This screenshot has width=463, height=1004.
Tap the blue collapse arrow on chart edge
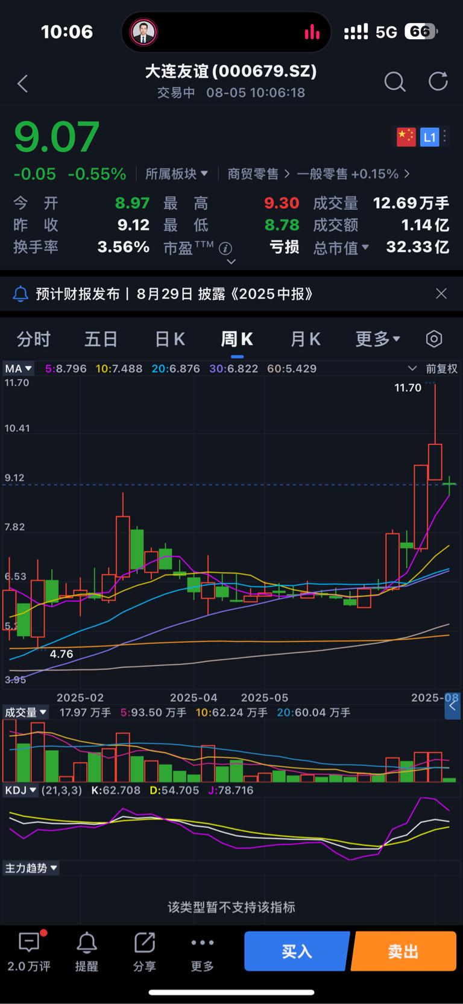click(x=453, y=706)
